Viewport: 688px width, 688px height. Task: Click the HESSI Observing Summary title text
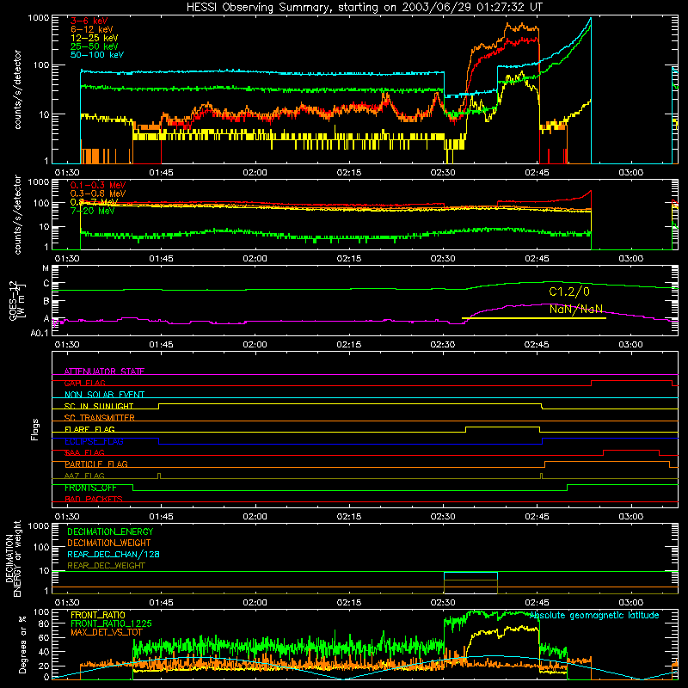click(364, 8)
